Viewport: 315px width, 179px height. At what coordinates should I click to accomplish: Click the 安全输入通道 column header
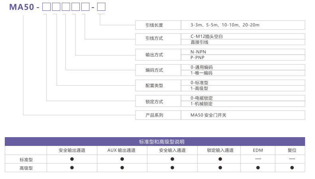pos(172,150)
